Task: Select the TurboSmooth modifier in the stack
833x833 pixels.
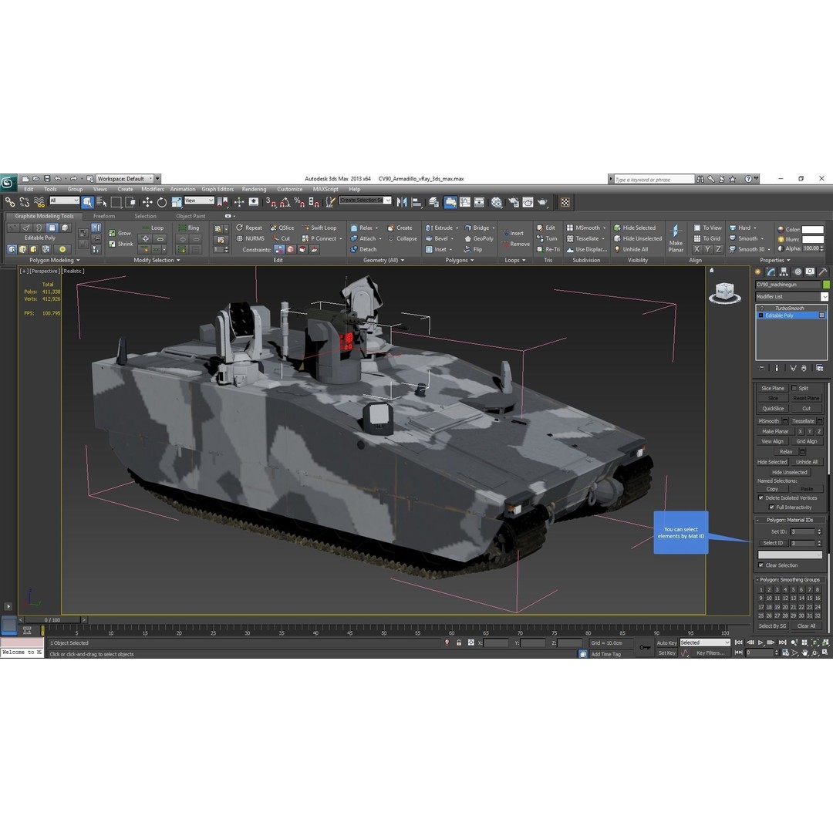Action: pyautogui.click(x=791, y=308)
